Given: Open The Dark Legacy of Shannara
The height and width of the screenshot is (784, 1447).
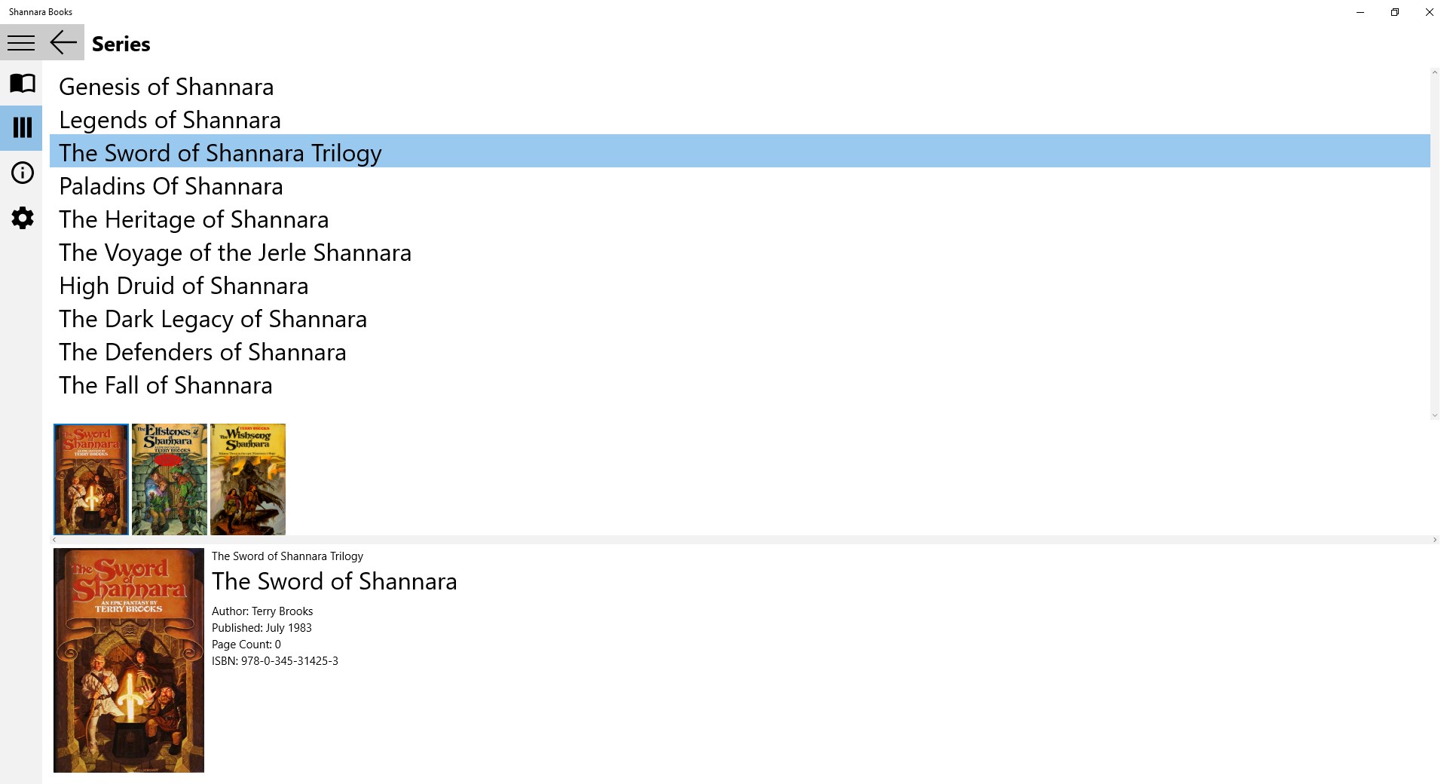Looking at the screenshot, I should 213,319.
